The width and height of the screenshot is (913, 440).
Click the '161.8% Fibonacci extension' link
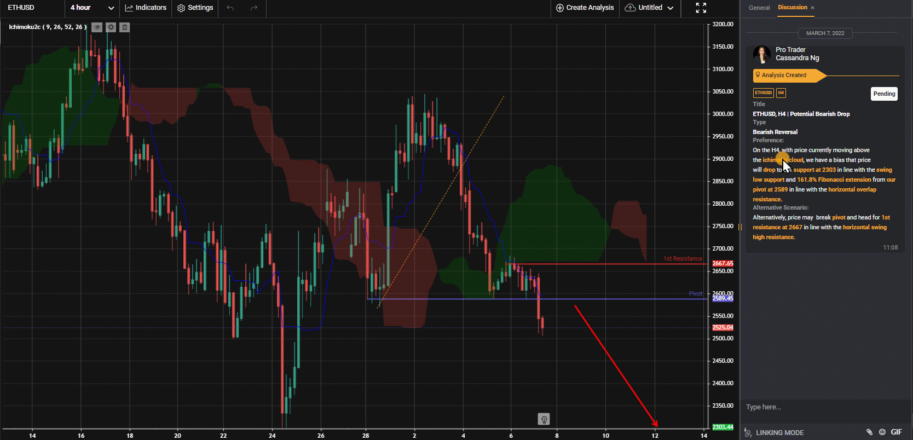pyautogui.click(x=834, y=180)
